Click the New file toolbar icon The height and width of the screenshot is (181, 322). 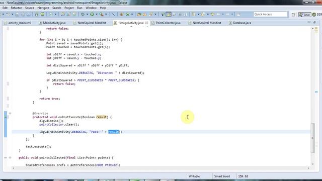coord(8,15)
